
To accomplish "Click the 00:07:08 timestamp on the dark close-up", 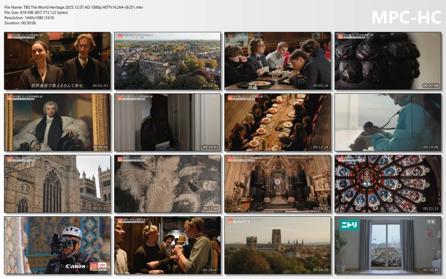I will 431,85.
